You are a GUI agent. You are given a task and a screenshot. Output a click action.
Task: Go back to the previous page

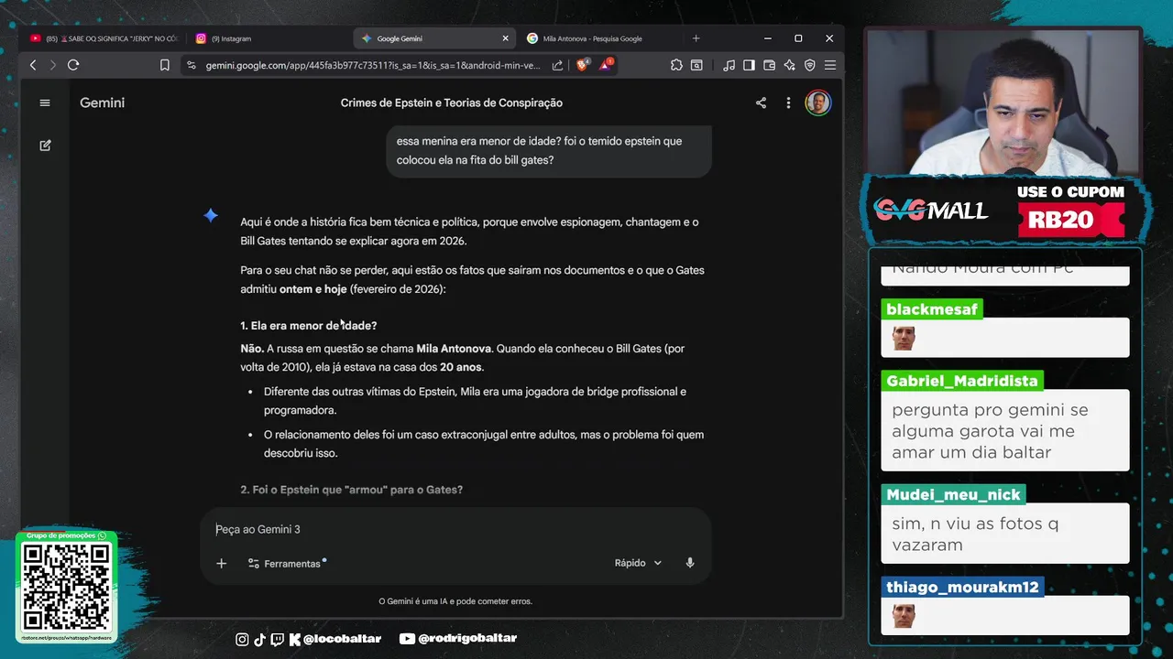(33, 65)
